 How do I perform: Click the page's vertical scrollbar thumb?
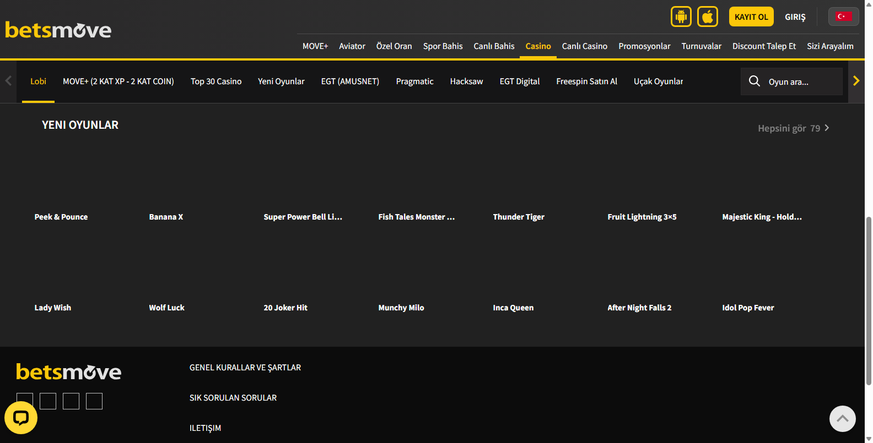869,300
